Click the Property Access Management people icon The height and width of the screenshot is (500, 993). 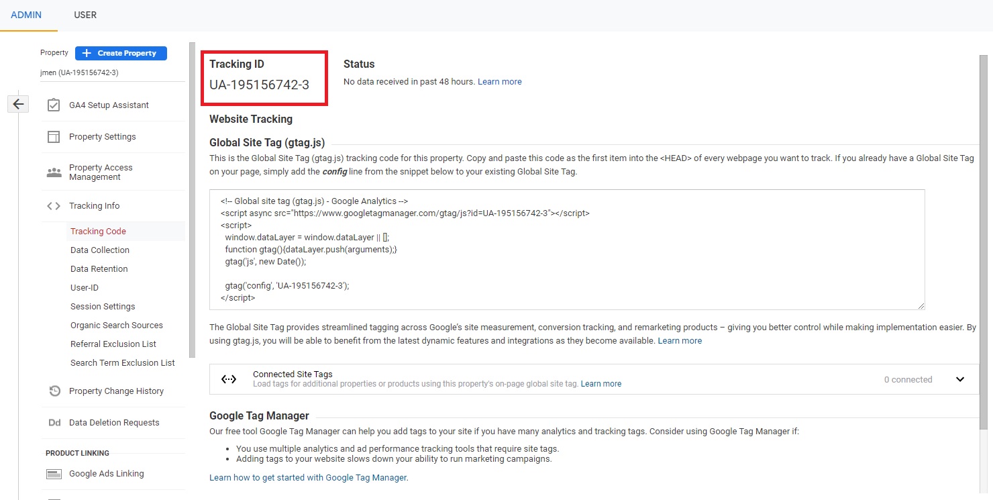(54, 172)
